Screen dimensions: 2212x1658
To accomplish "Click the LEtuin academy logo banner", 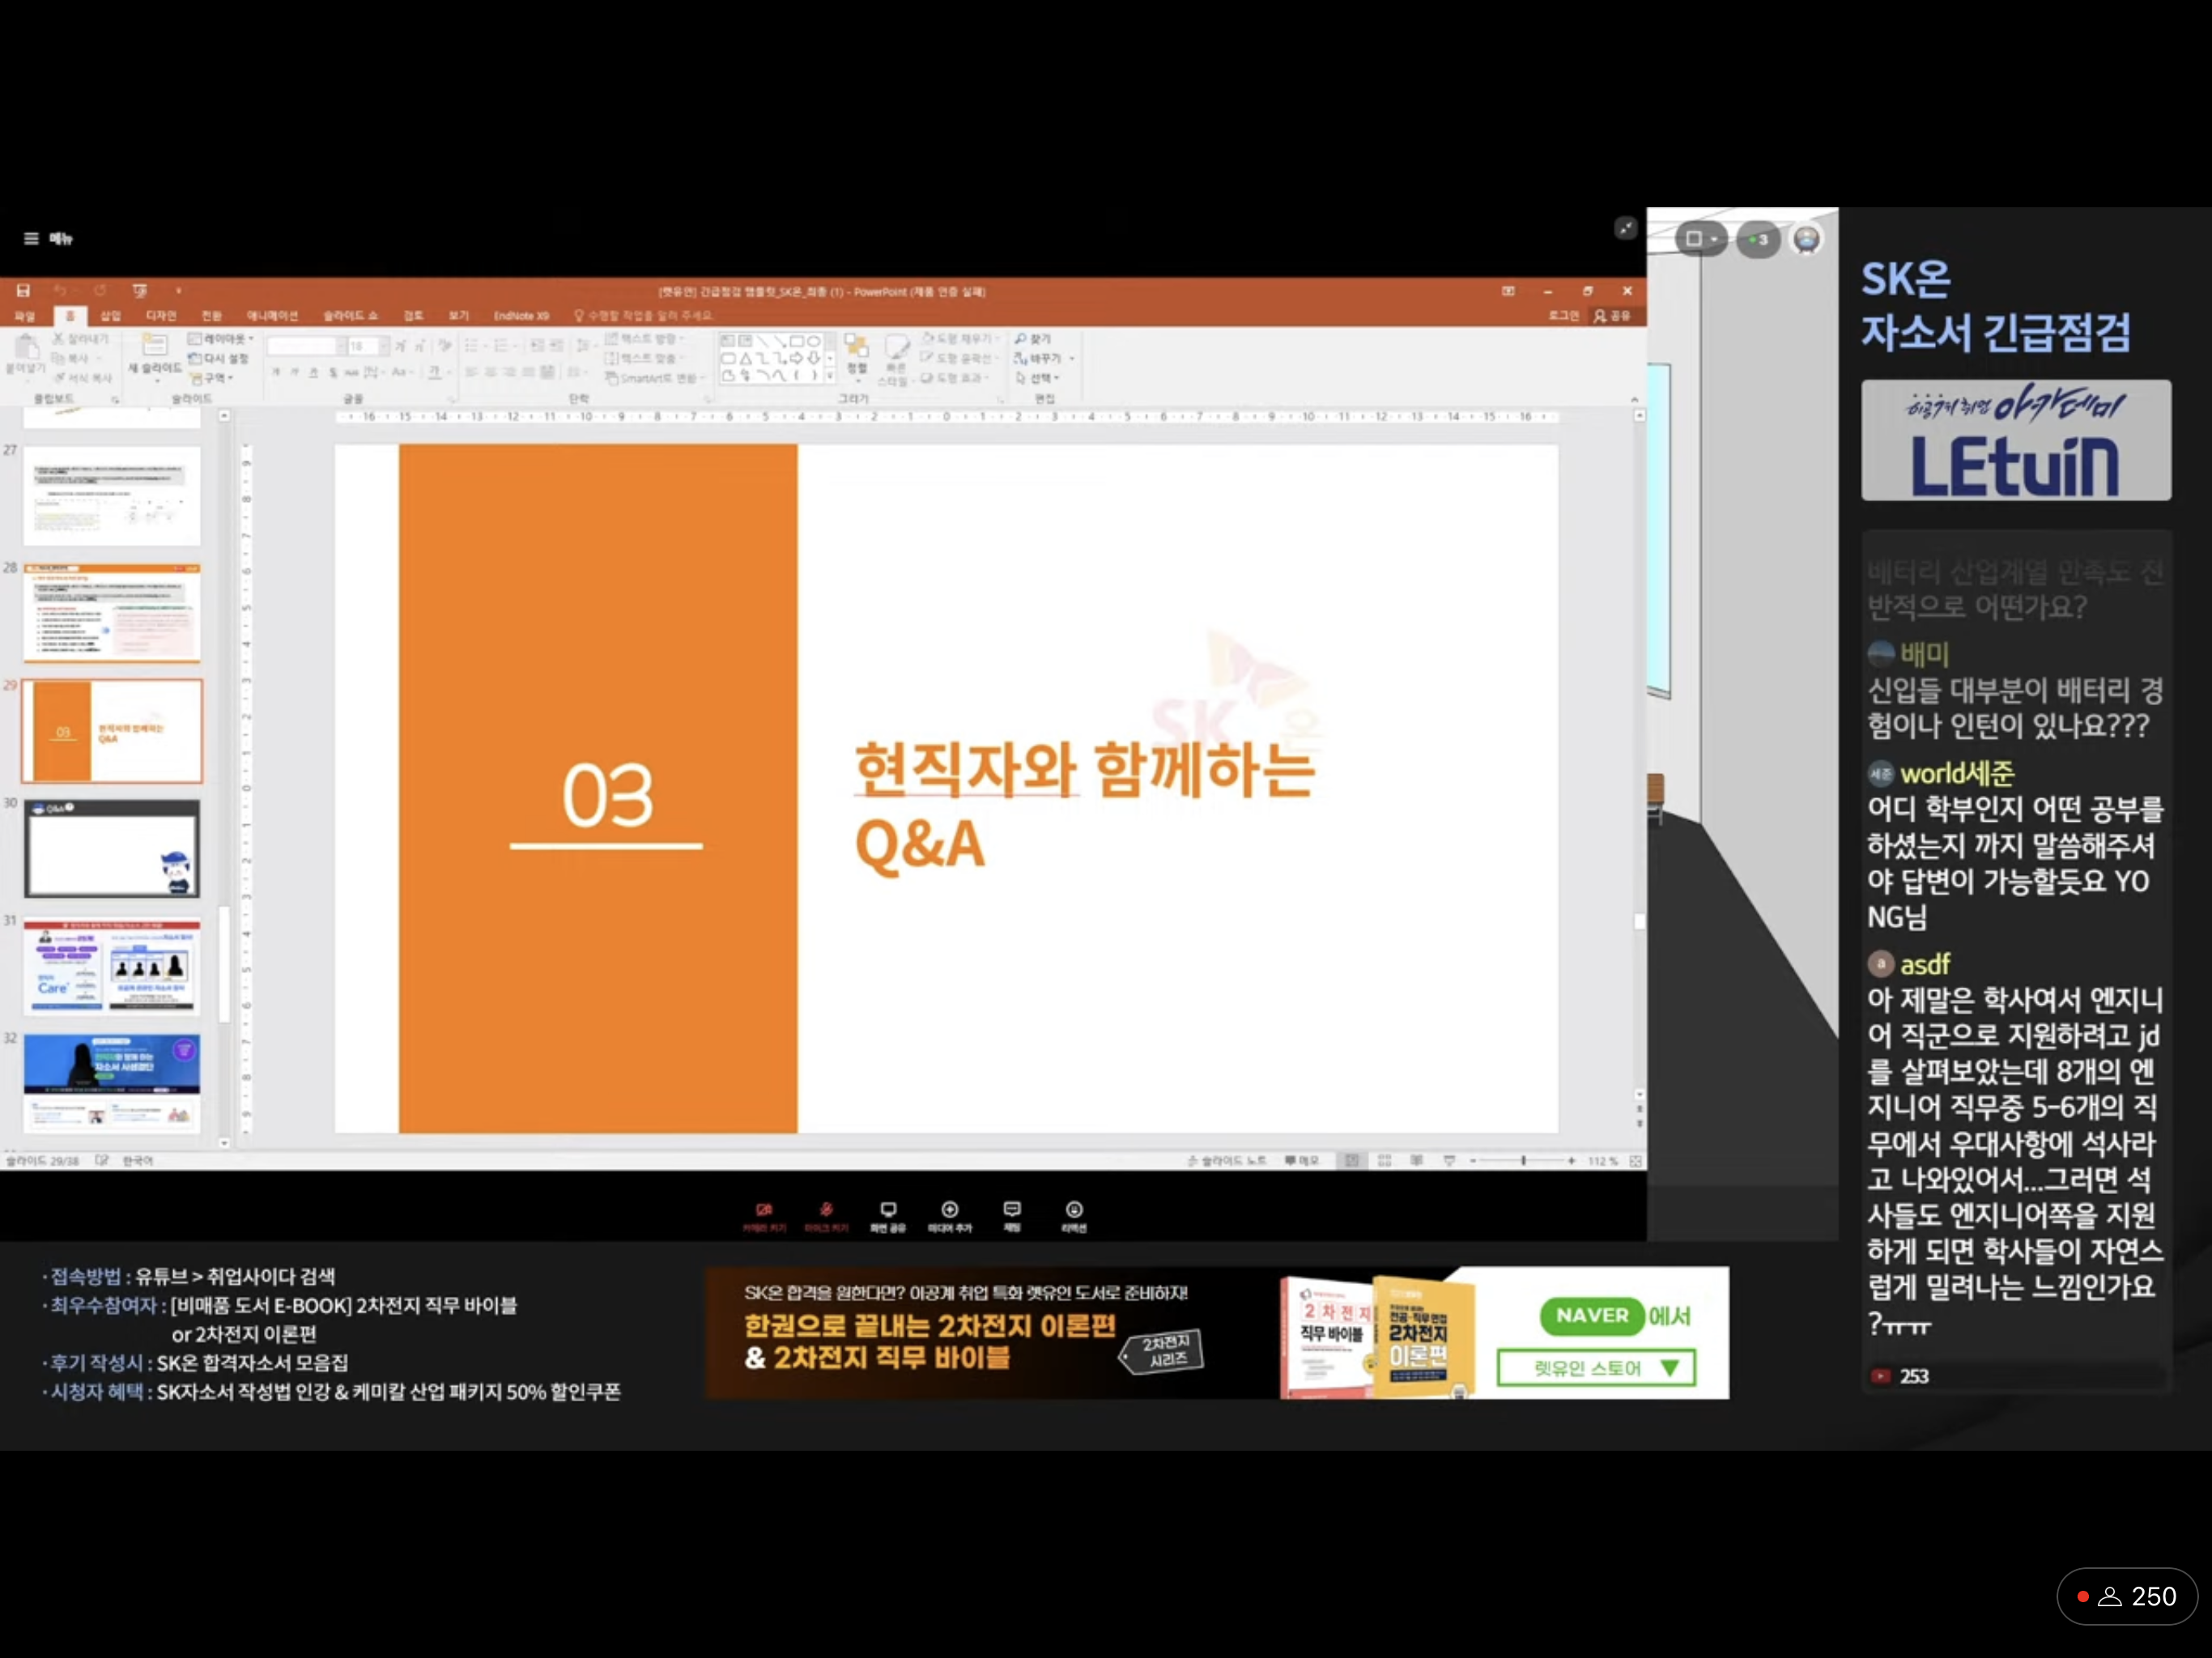I will [x=2015, y=439].
